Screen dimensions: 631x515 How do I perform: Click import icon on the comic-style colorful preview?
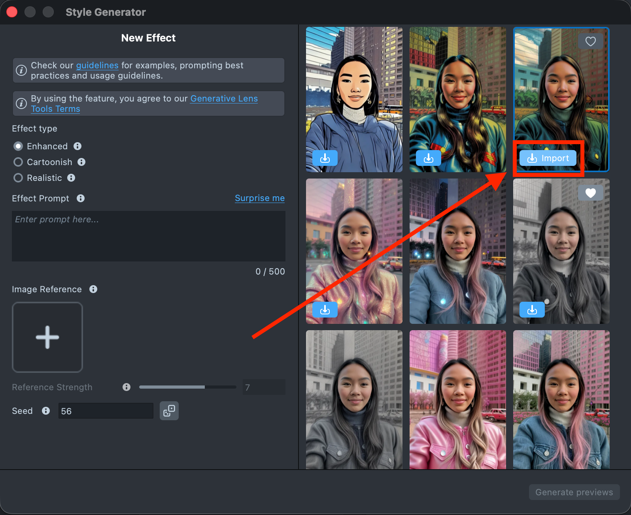pos(428,158)
